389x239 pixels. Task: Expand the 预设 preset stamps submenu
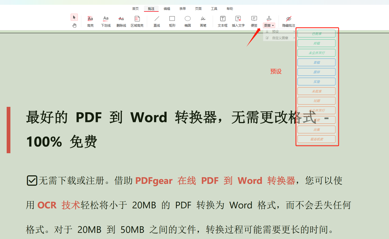coord(280,31)
